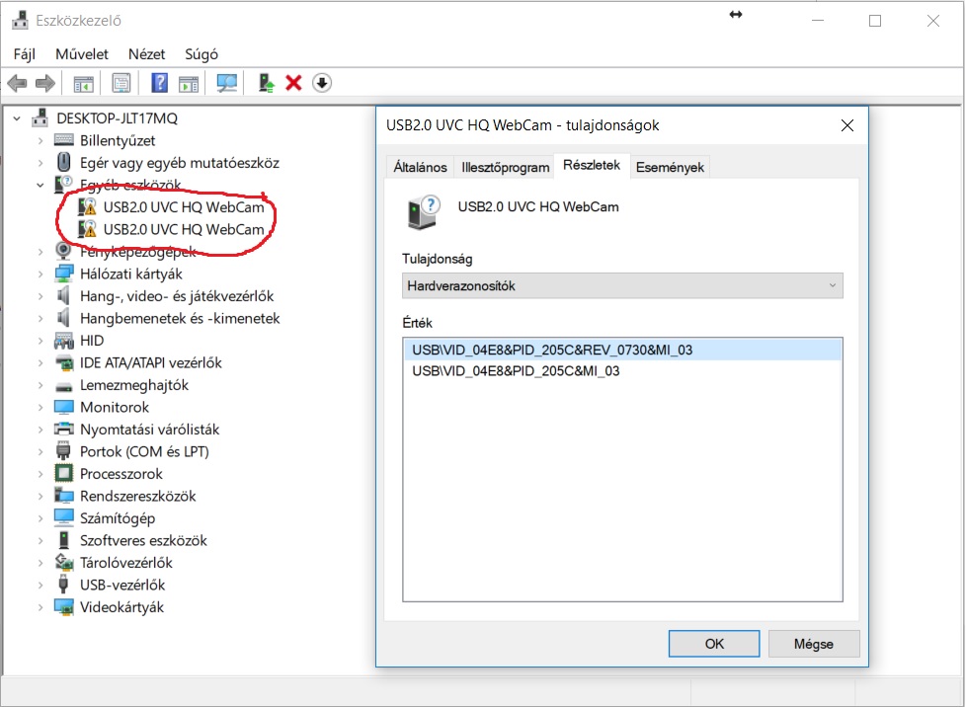
Task: Go back with the left arrow toolbar icon
Action: 17,83
